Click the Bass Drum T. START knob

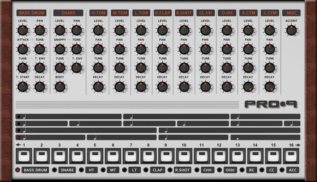[x=23, y=87]
